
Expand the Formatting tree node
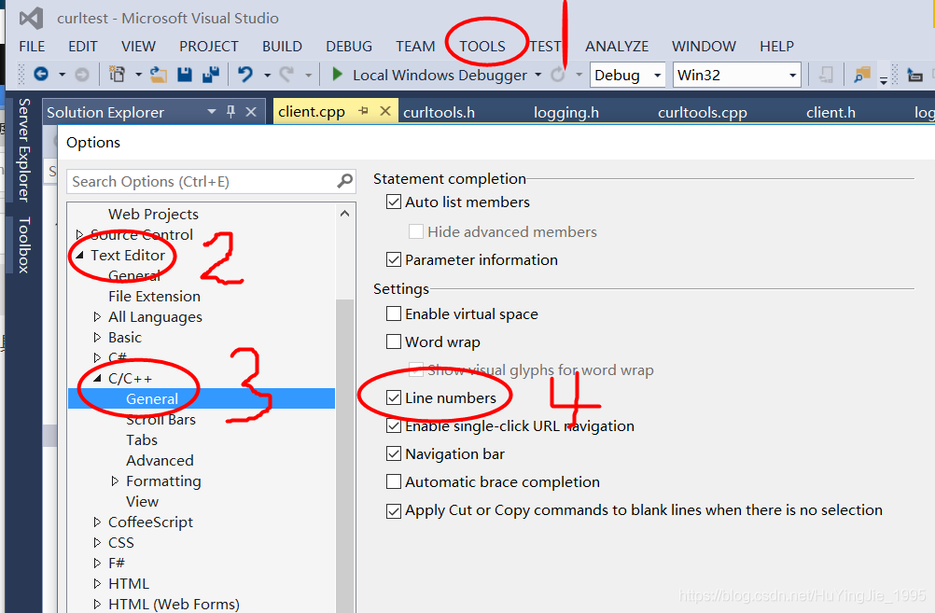(115, 481)
